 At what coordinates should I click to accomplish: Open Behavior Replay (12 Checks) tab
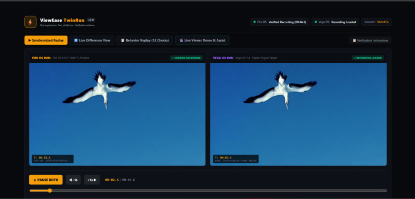145,41
